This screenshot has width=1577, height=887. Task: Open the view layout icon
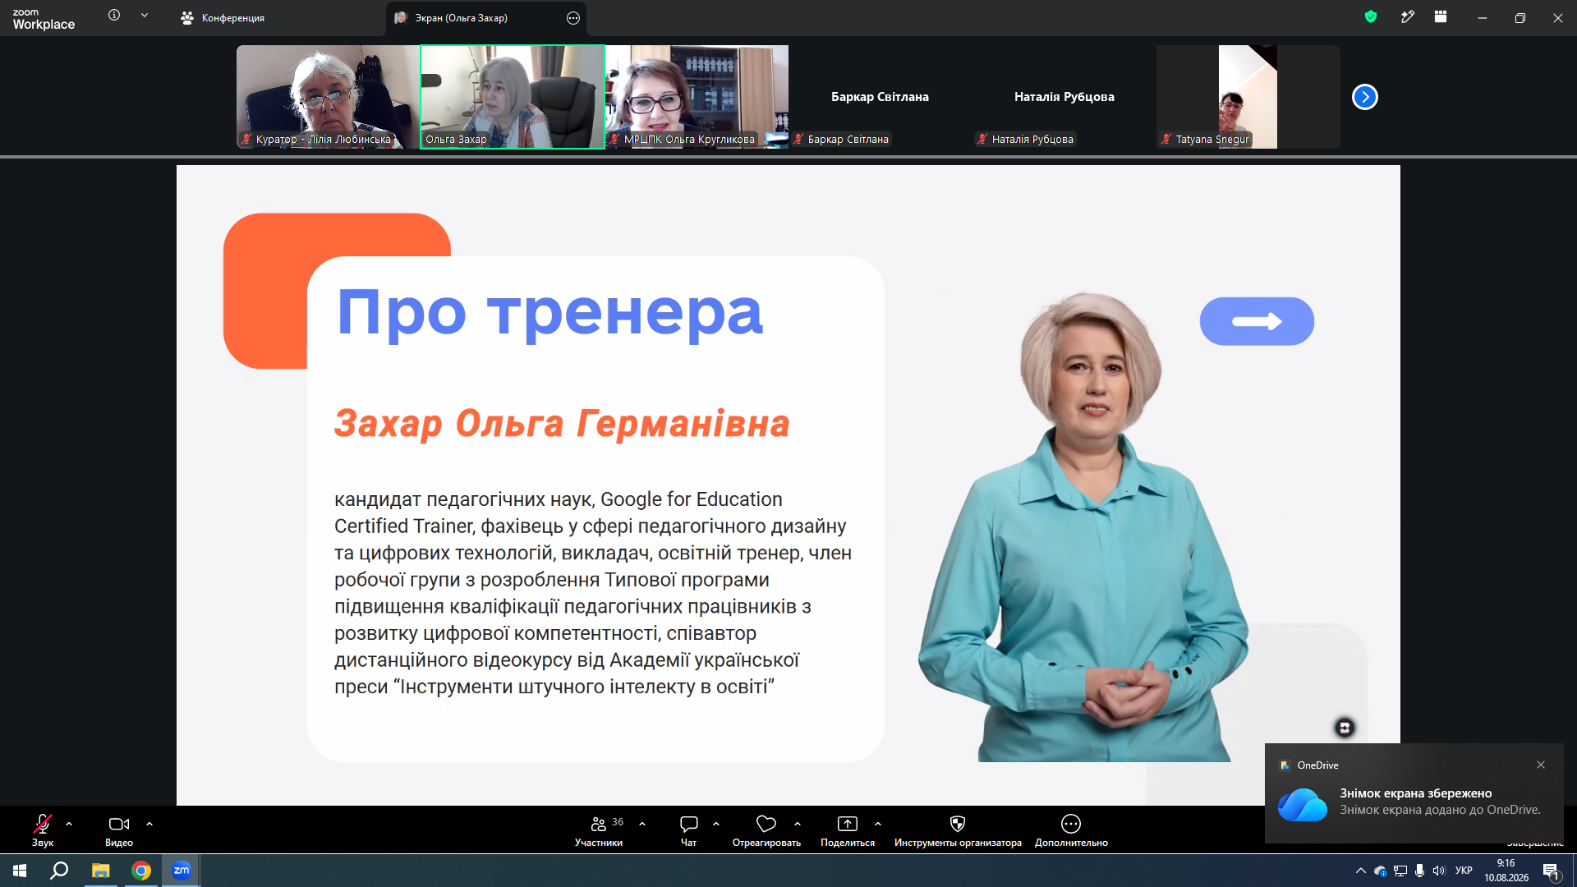pyautogui.click(x=1441, y=16)
